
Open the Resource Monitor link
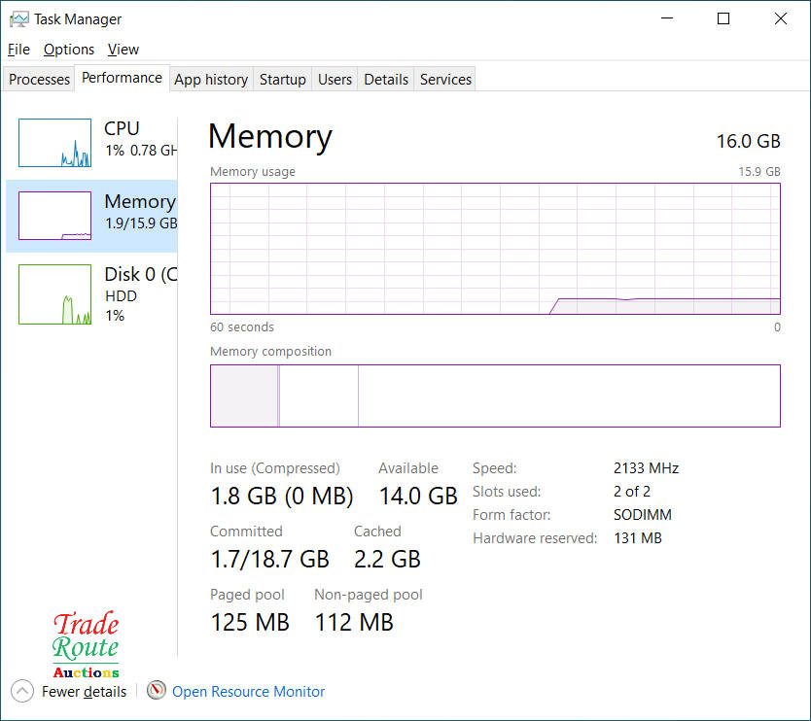(x=248, y=692)
